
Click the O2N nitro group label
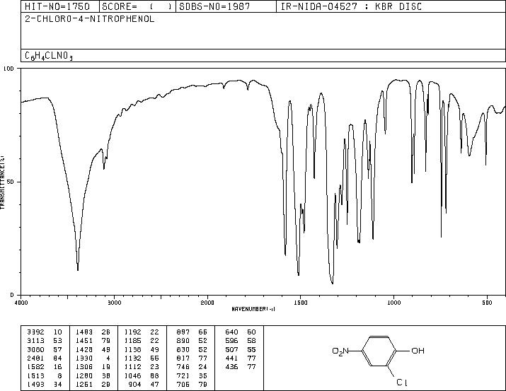pos(340,351)
